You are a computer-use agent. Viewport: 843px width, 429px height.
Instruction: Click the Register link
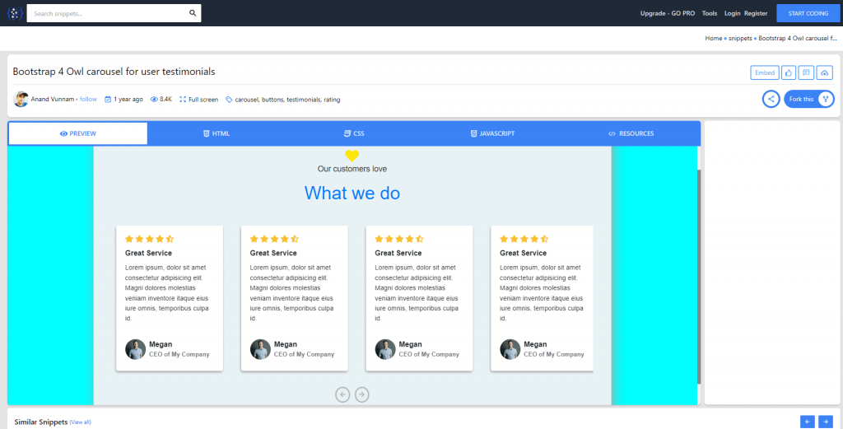[x=756, y=13]
